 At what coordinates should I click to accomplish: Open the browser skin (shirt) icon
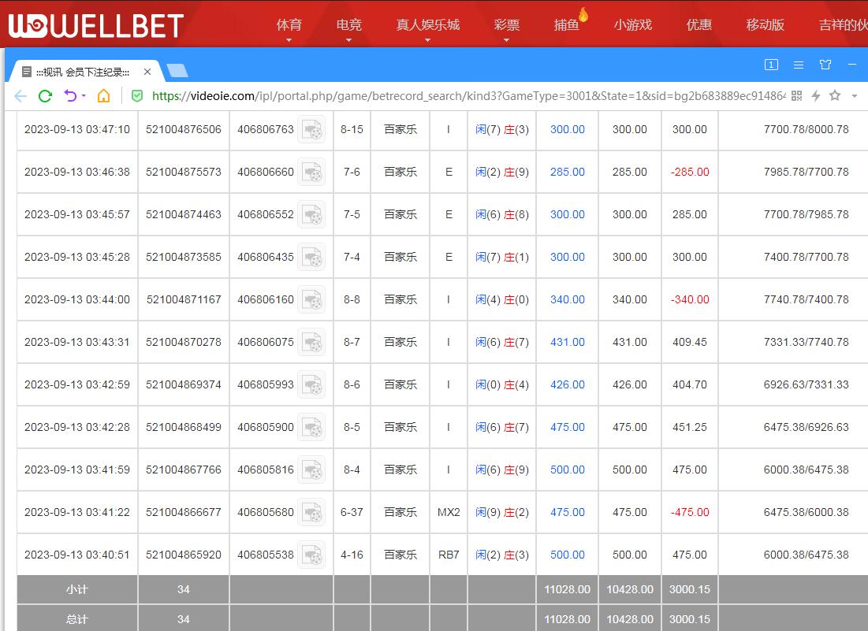[x=825, y=65]
